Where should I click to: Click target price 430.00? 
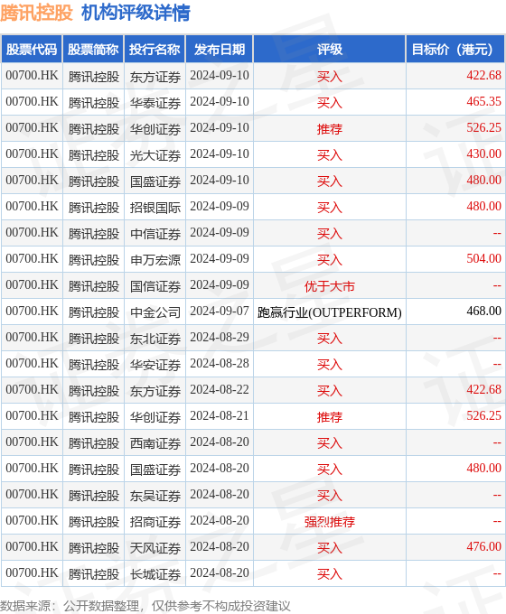483,153
